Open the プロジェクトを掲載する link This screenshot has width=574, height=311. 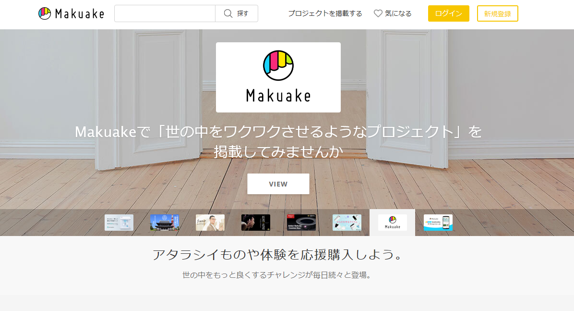325,13
